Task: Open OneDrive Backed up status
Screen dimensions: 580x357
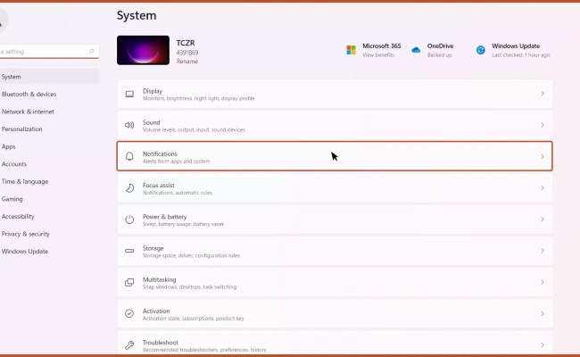Action: [439, 55]
